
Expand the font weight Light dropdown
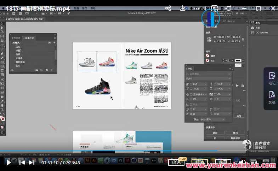coord(208,78)
